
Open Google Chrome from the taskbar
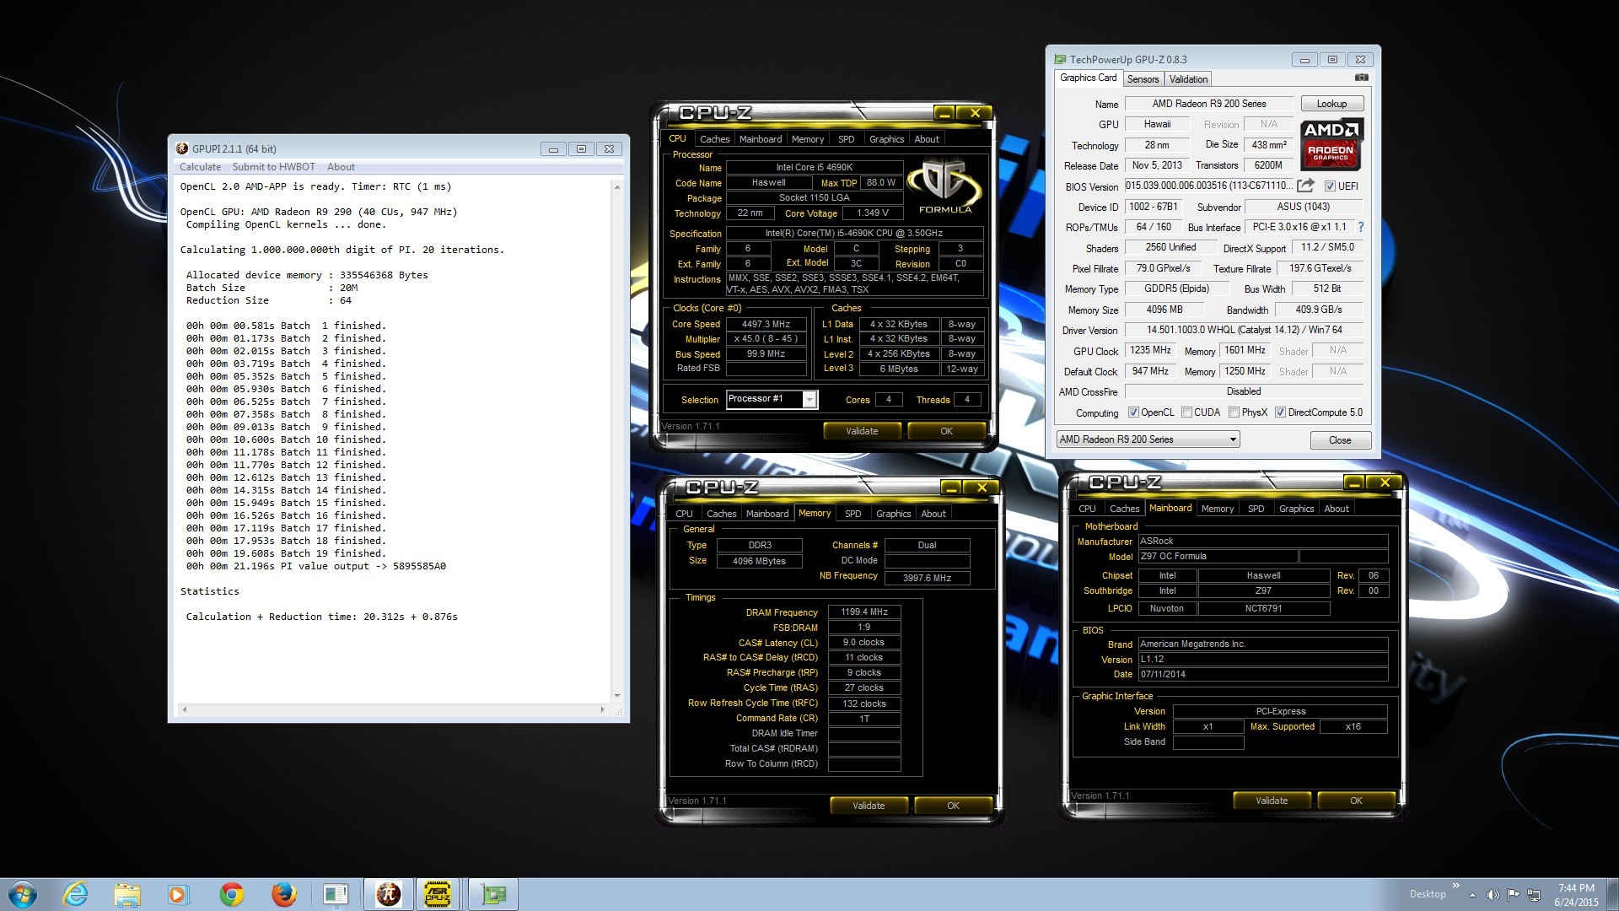(x=231, y=894)
